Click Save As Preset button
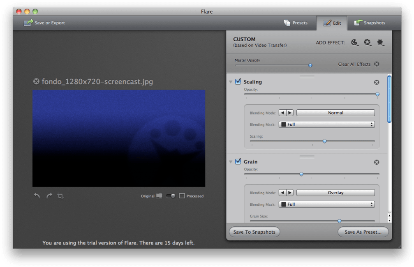Image resolution: width=414 pixels, height=267 pixels. point(363,232)
